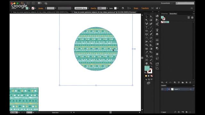The height and width of the screenshot is (115, 205).
Task: Select the Rotate tool
Action: click(x=146, y=38)
